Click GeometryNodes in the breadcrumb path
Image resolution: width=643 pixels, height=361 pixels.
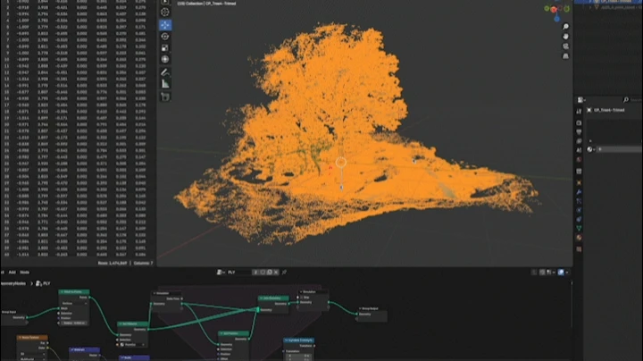click(13, 283)
